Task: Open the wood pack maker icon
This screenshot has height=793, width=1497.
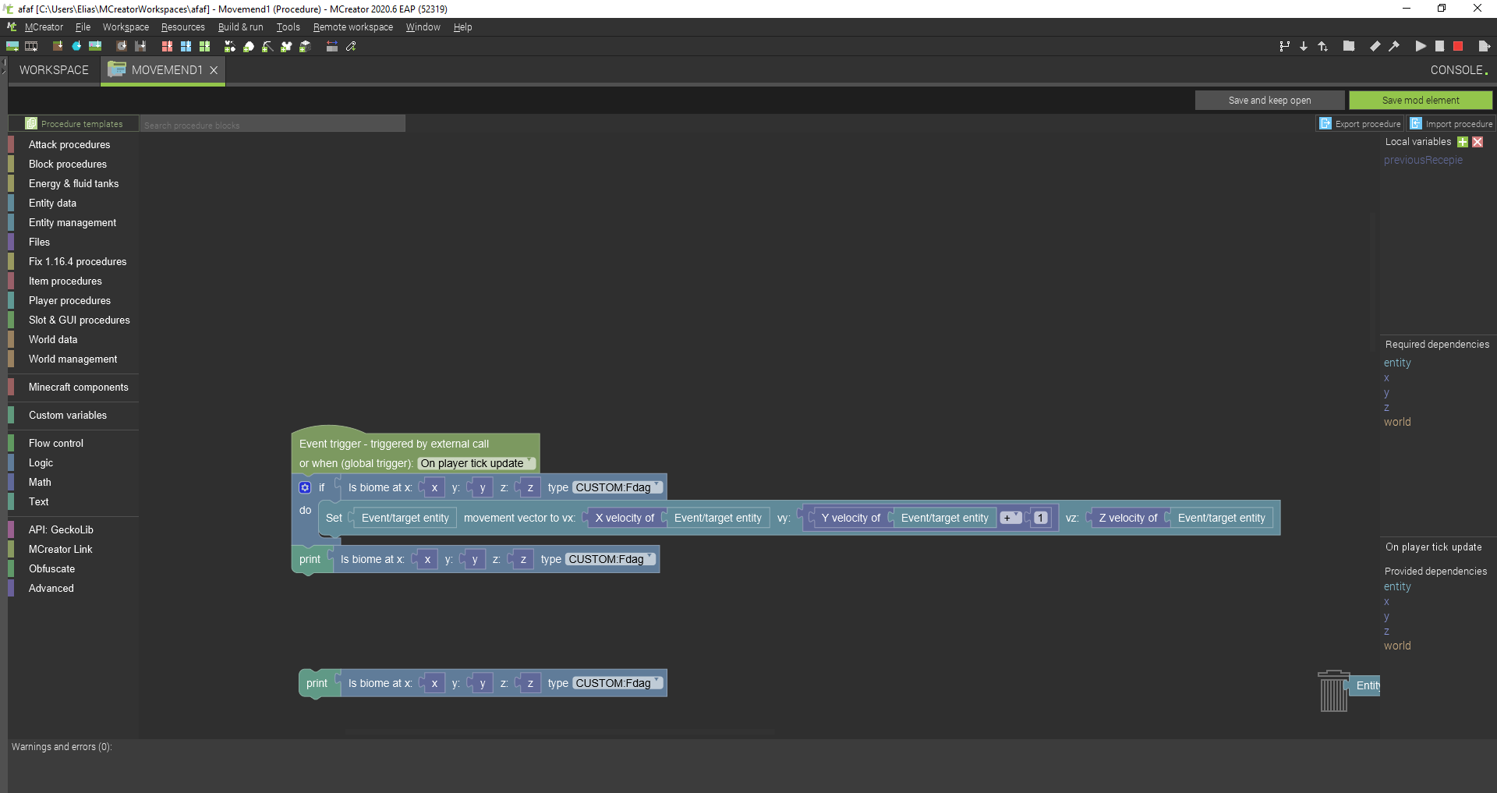Action: click(305, 46)
